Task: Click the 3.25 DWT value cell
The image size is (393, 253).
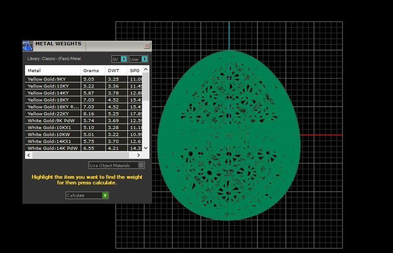Action: (x=116, y=79)
